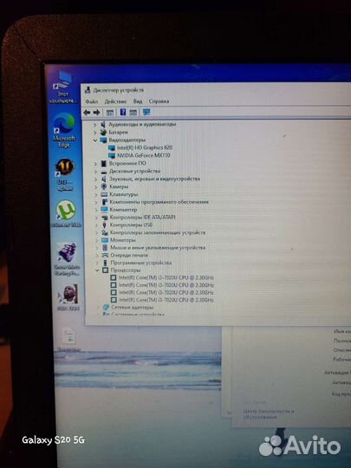
Task: Select NVIDIA GeForce MX110 adapter
Action: coord(143,155)
